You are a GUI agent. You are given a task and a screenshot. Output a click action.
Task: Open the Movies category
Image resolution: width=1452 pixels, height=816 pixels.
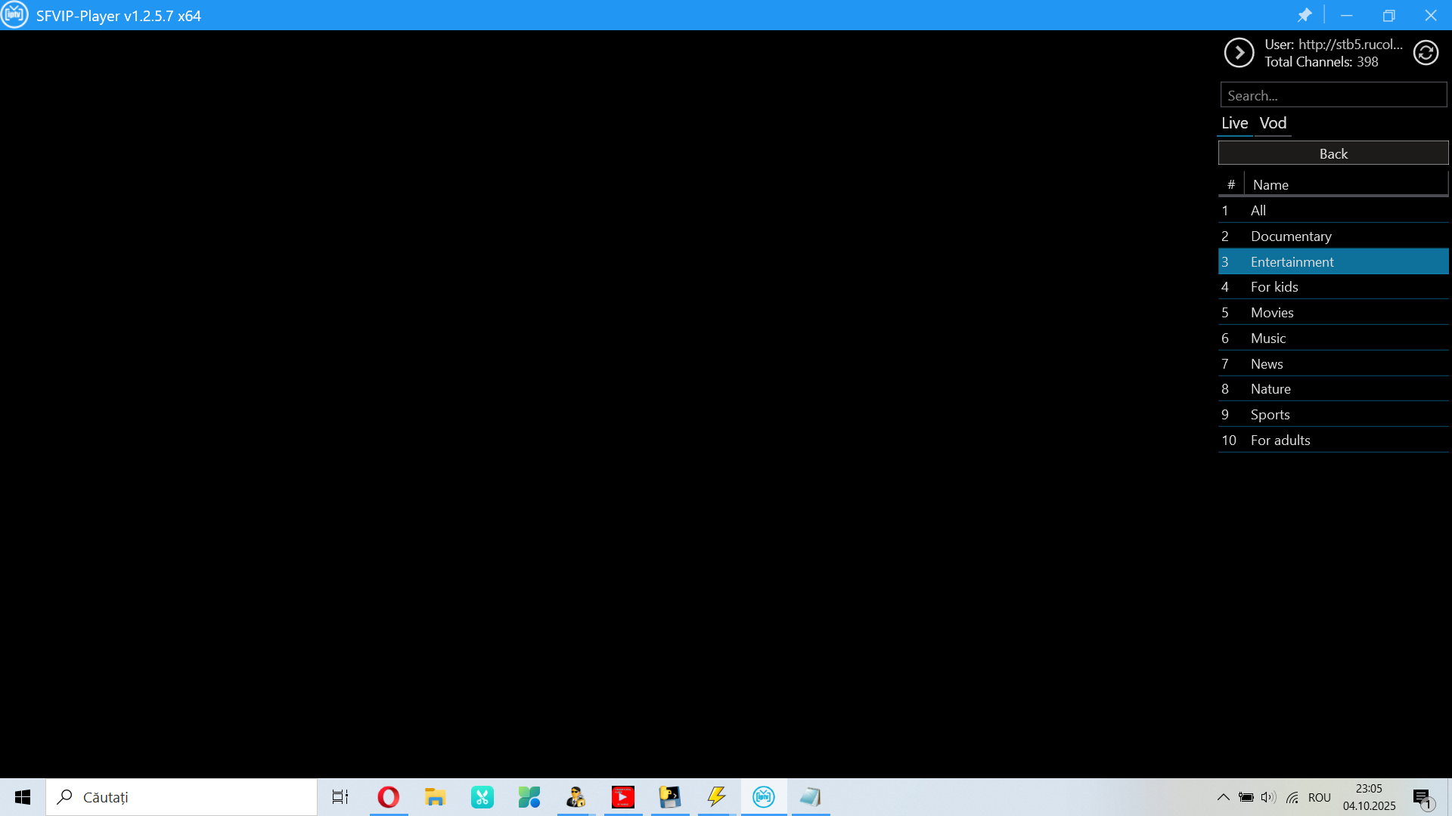point(1272,313)
